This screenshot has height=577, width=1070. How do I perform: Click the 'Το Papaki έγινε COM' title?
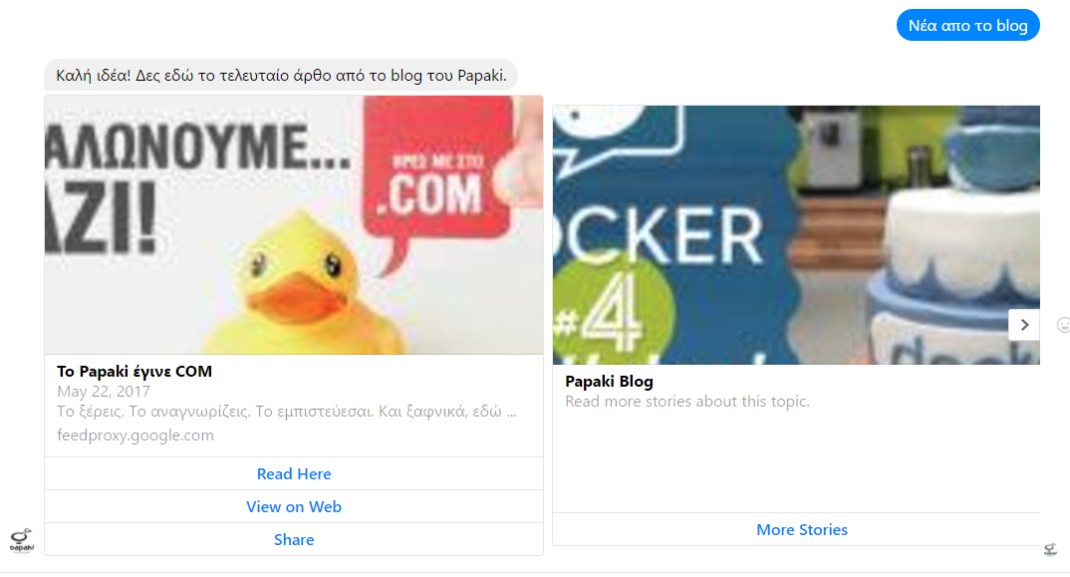pyautogui.click(x=134, y=372)
